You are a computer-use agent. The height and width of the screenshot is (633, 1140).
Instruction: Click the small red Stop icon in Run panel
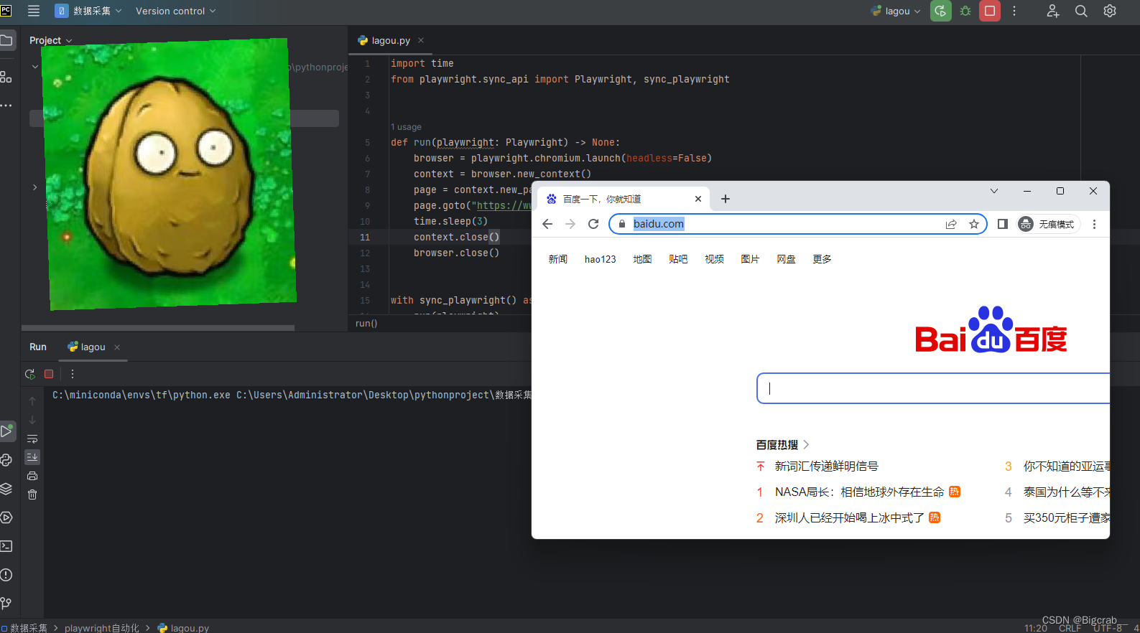(49, 374)
